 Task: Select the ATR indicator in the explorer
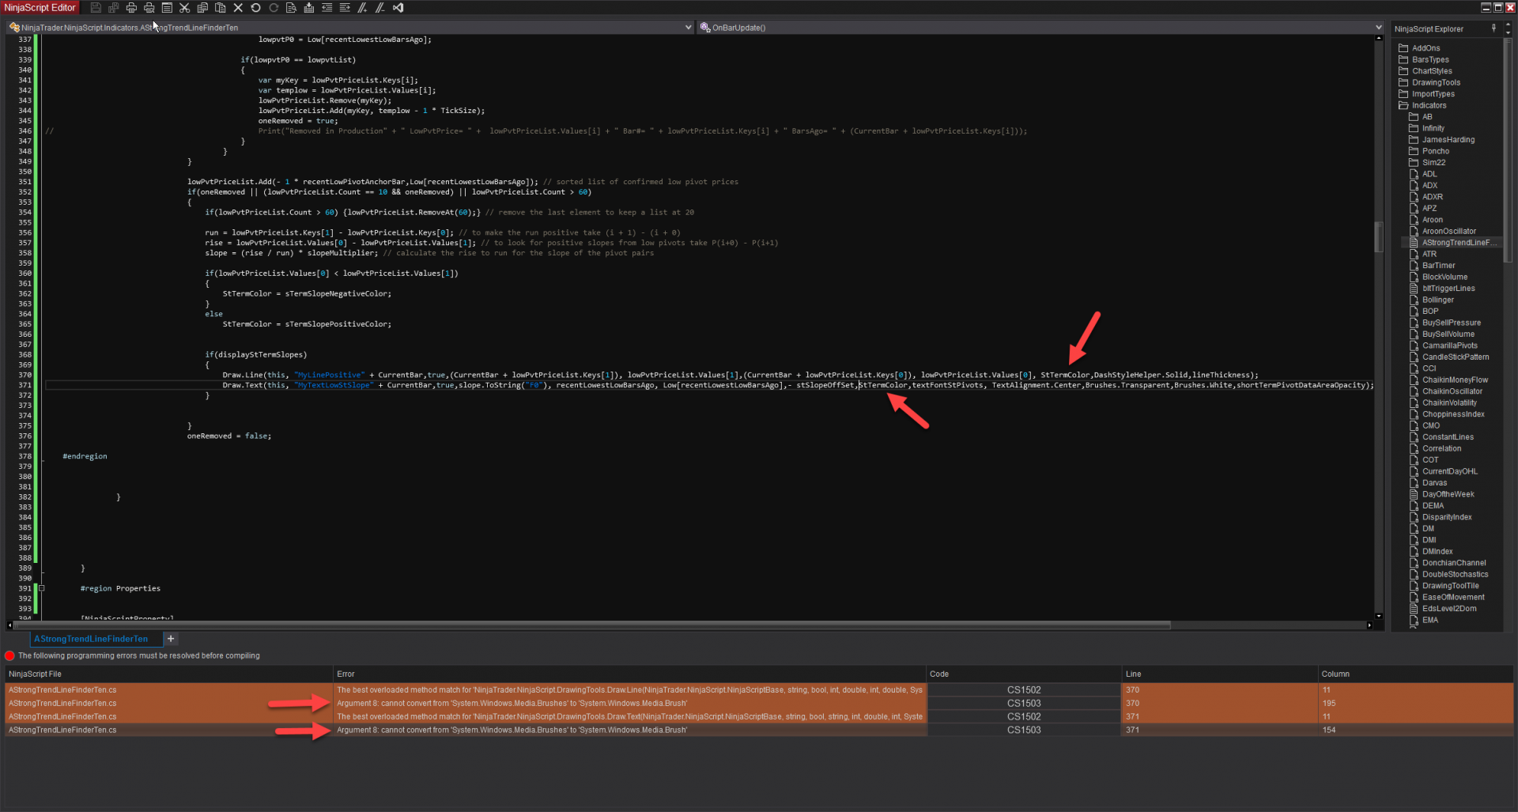[x=1429, y=254]
